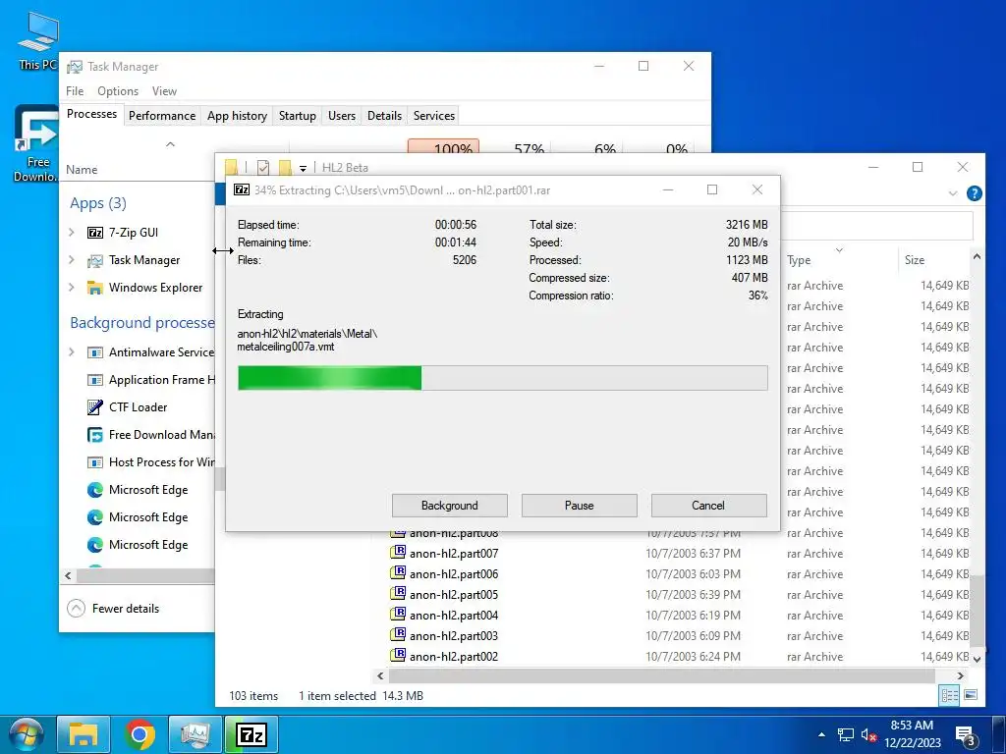Click the CTF Loader pen icon

(95, 407)
